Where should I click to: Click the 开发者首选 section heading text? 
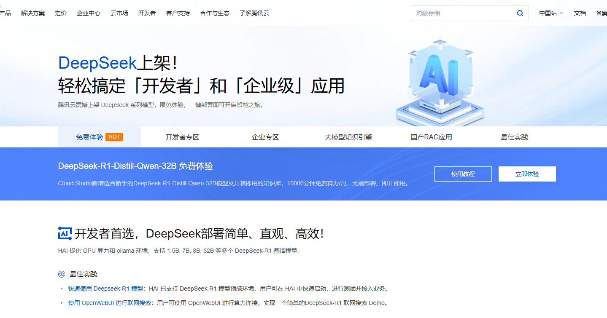point(200,233)
